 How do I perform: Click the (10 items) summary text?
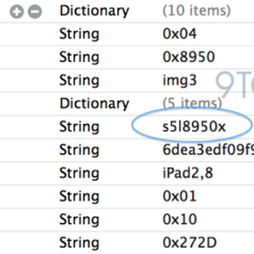click(x=196, y=11)
